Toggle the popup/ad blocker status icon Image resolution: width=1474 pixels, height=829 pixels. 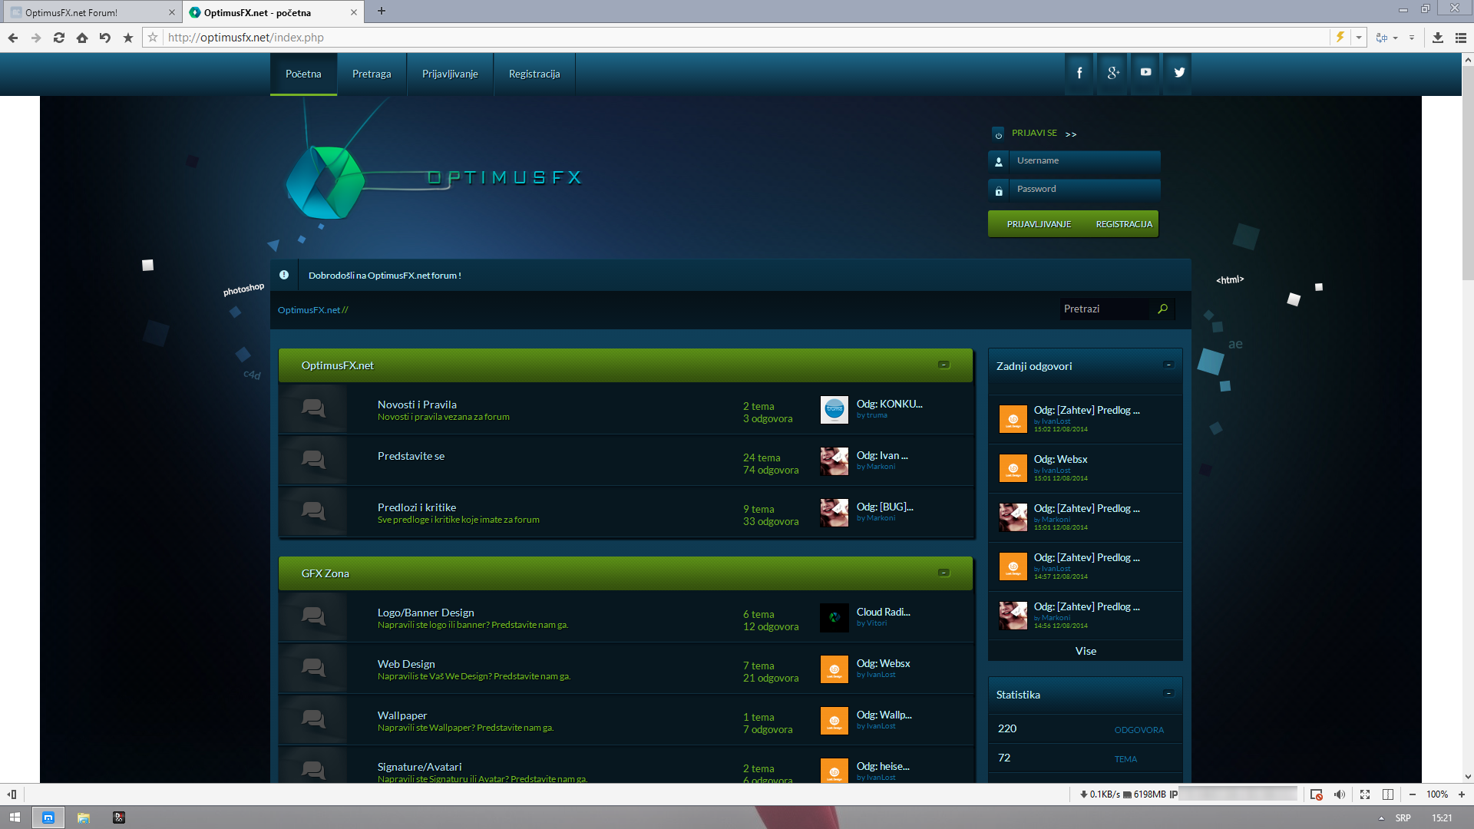(1317, 794)
